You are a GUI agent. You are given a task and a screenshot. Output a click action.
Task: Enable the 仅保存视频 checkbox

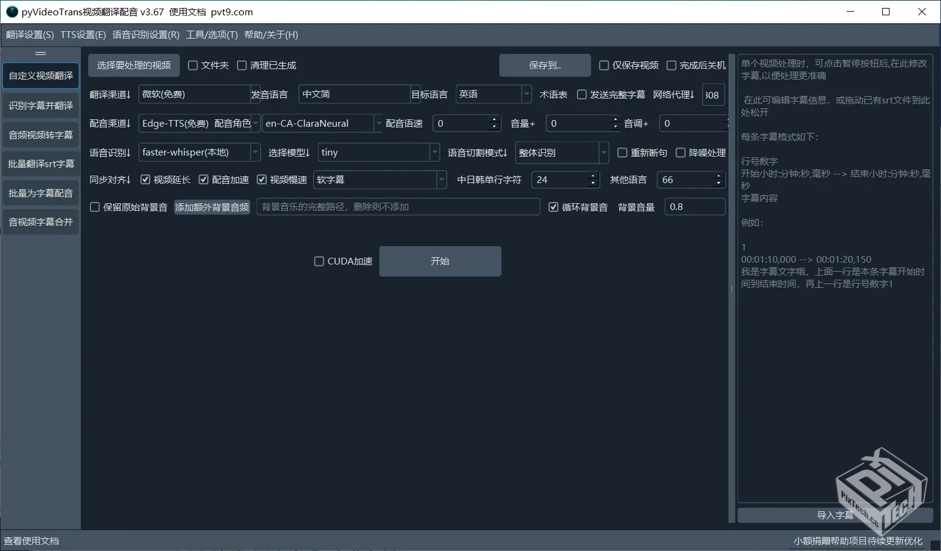tap(604, 65)
